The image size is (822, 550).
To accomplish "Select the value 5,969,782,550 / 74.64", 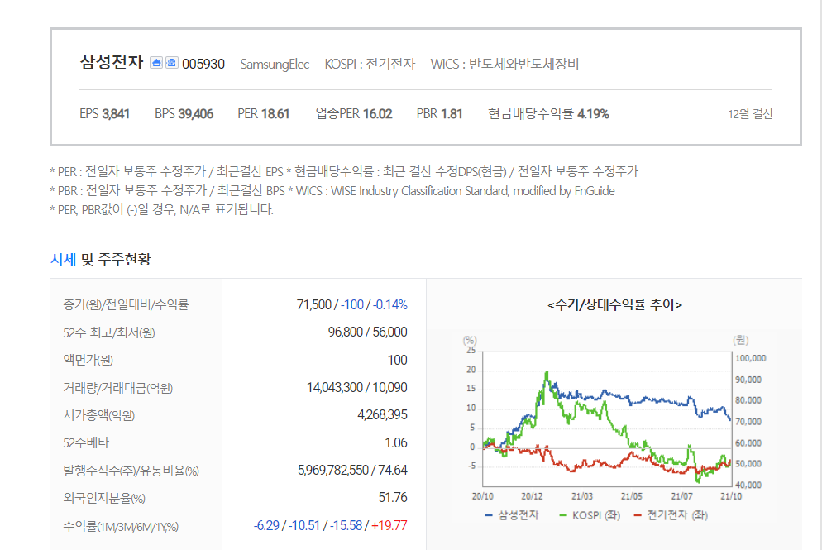I will point(352,471).
